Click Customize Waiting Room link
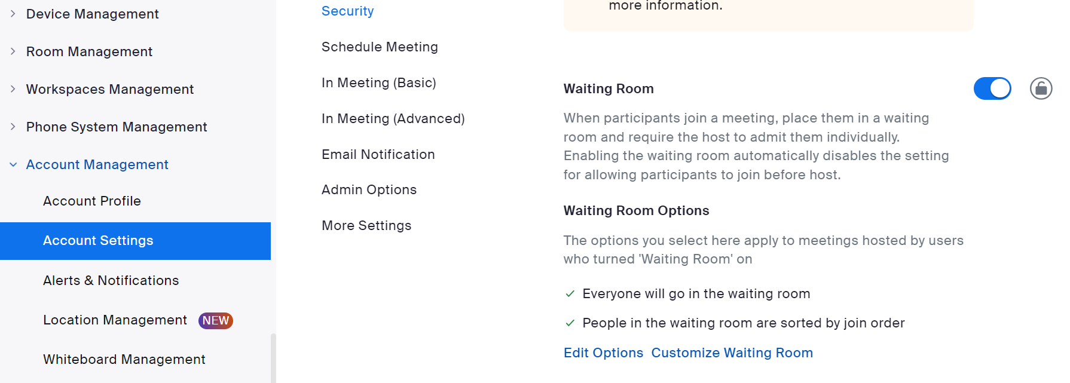The height and width of the screenshot is (383, 1070). click(x=732, y=353)
